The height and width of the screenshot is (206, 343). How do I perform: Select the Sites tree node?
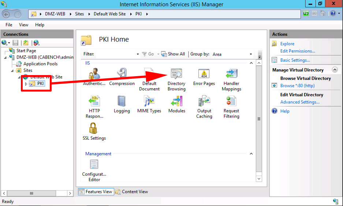pos(28,70)
